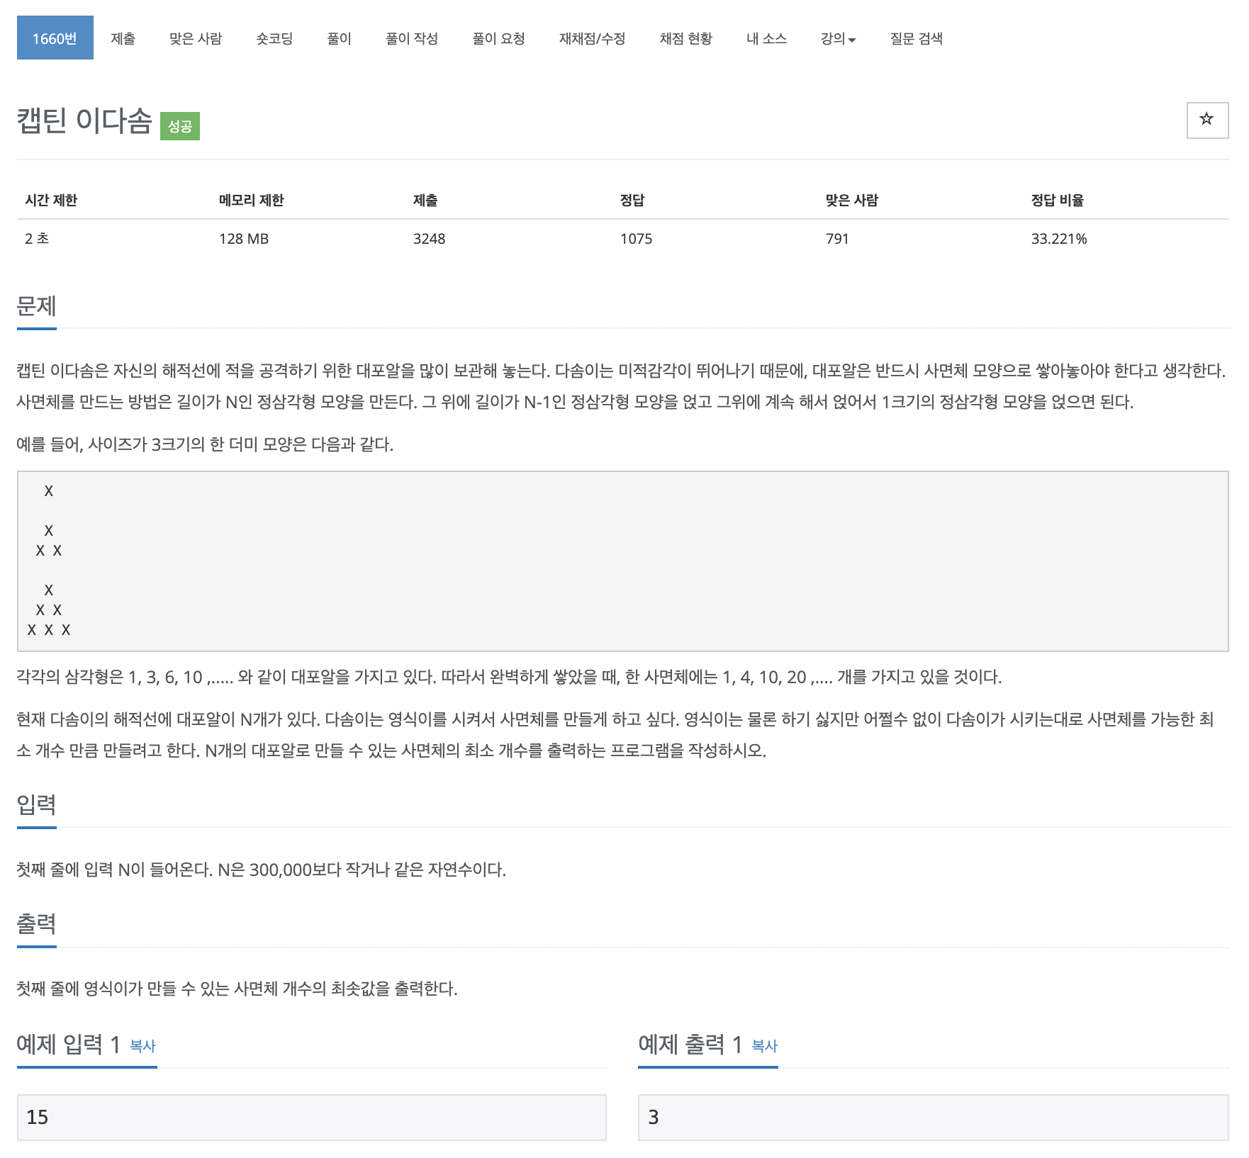The image size is (1249, 1158).
Task: Click the correct answers count 1075
Action: point(637,239)
